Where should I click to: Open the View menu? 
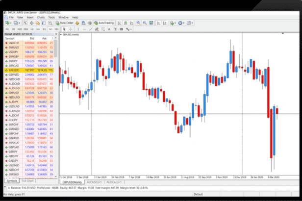tap(20, 17)
